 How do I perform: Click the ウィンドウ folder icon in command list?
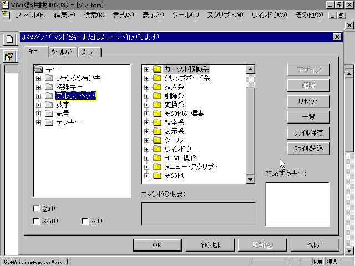157,149
